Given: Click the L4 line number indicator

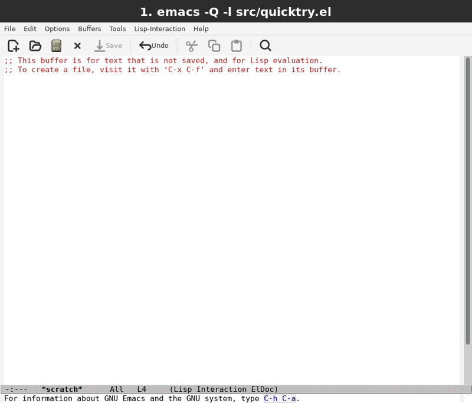Looking at the screenshot, I should tap(142, 389).
